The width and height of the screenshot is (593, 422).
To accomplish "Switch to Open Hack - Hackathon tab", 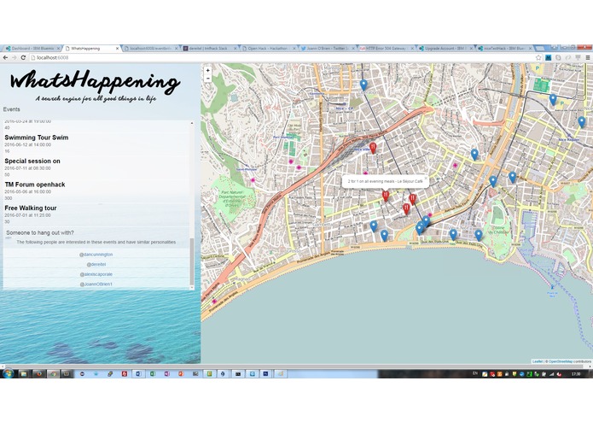I will click(x=268, y=49).
